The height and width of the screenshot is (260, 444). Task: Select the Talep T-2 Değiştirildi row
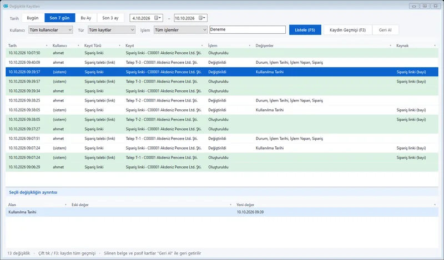pos(222,100)
